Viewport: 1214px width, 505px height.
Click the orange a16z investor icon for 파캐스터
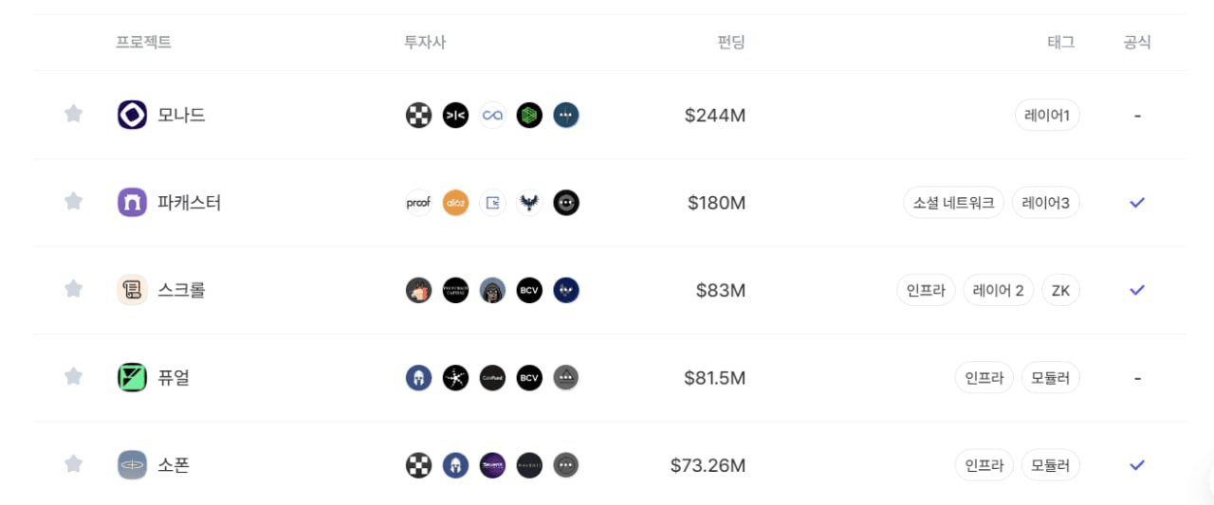pyautogui.click(x=455, y=203)
